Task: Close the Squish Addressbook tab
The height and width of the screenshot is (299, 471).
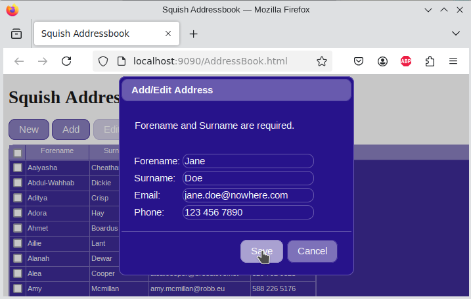Action: pos(168,34)
